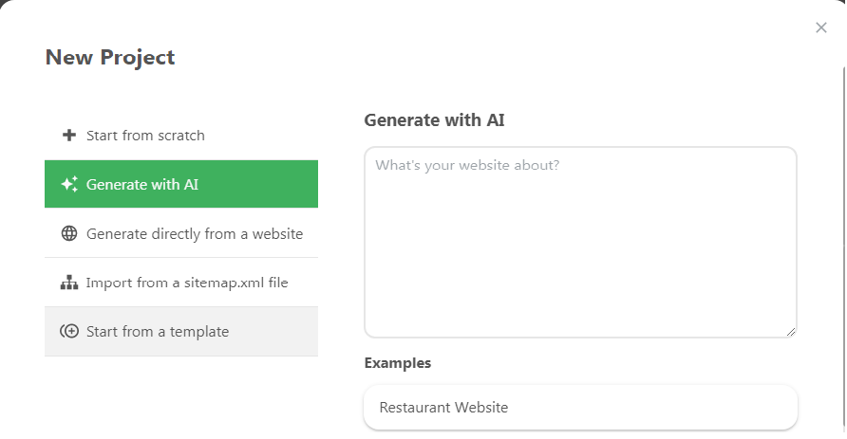Select the Start from scratch option
Screen dimensions: 847x439
[145, 136]
